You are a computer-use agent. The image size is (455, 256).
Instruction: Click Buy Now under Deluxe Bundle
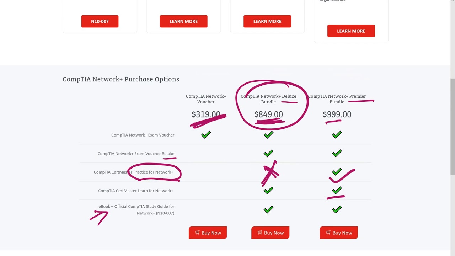[270, 233]
